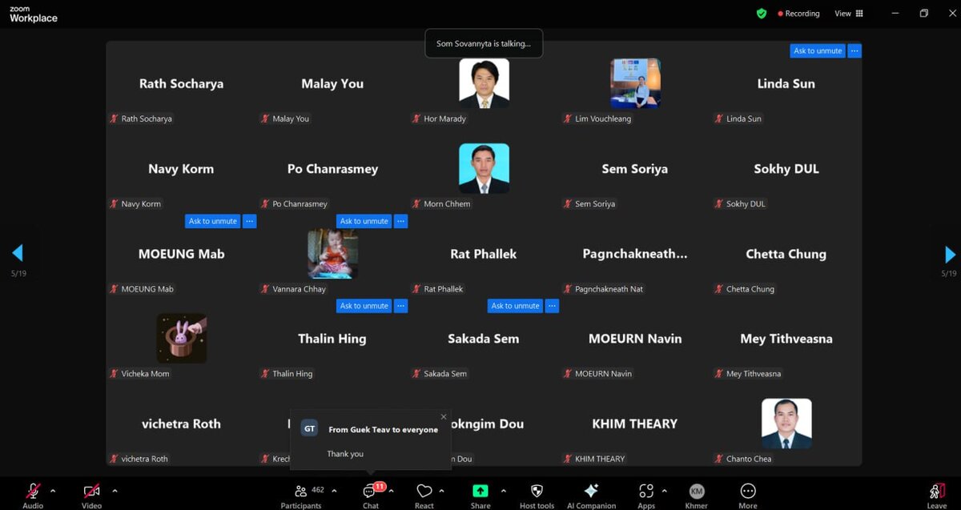Click the muted mic icon for Rath Socharya

pos(115,118)
